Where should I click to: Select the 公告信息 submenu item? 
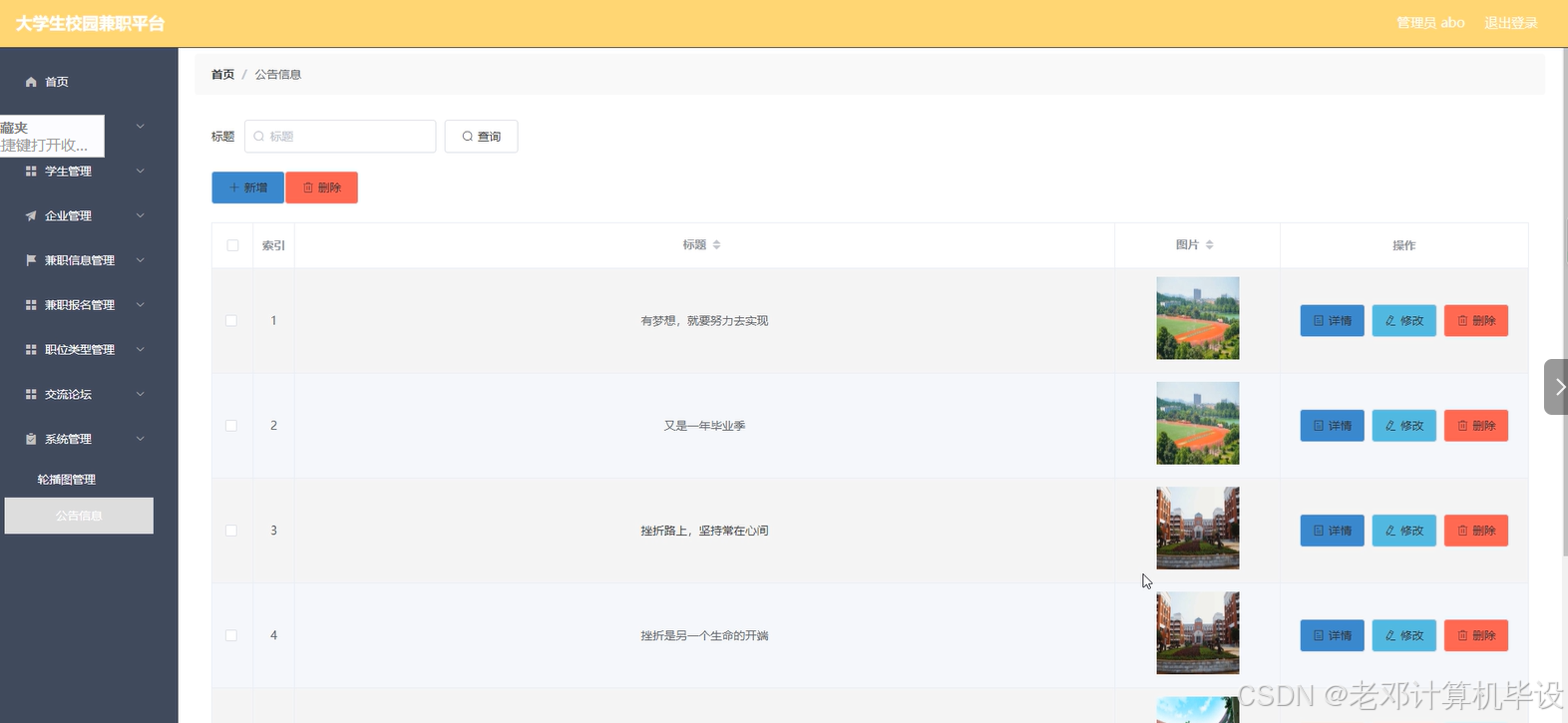[x=79, y=516]
